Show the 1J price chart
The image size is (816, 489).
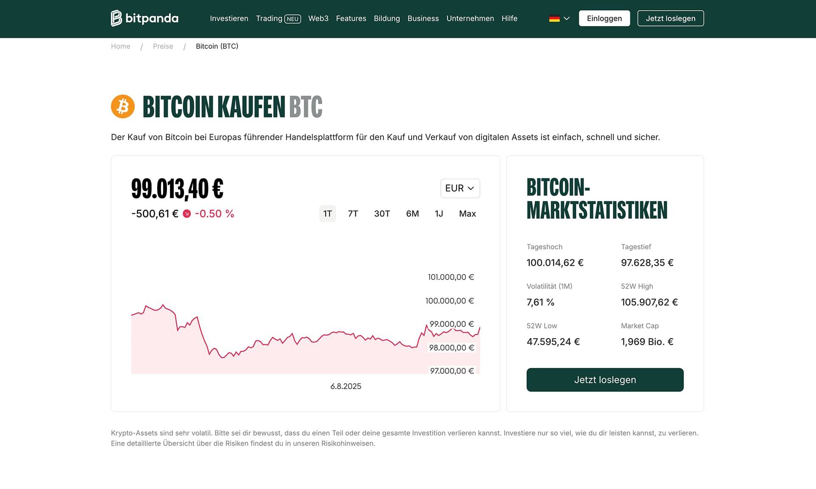[439, 214]
